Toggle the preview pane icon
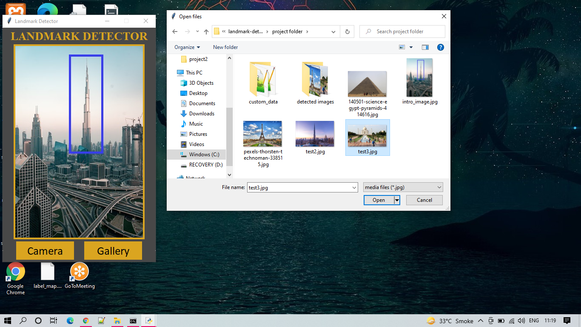This screenshot has height=327, width=581. (425, 47)
